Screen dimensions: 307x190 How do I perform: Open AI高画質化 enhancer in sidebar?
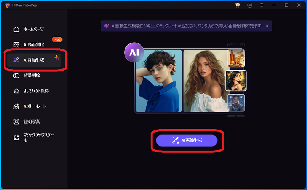click(34, 45)
